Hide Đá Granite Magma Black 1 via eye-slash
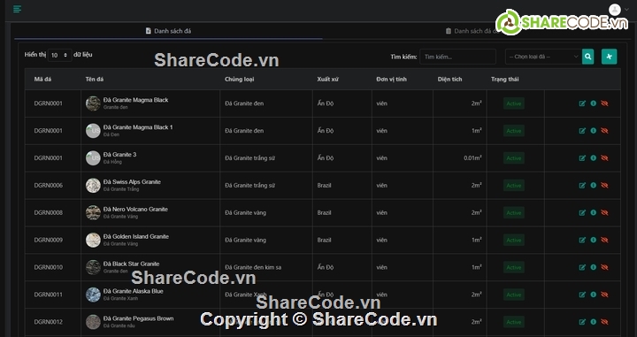The height and width of the screenshot is (337, 637). click(x=604, y=131)
